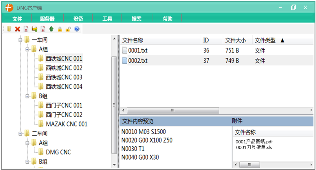This screenshot has width=316, height=170.
Task: Click the download file icon with down arrow
Action: (43, 29)
